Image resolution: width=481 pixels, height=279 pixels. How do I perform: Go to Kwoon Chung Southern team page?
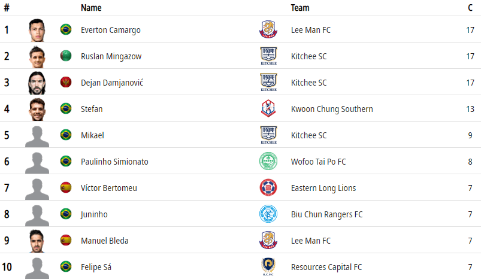332,109
